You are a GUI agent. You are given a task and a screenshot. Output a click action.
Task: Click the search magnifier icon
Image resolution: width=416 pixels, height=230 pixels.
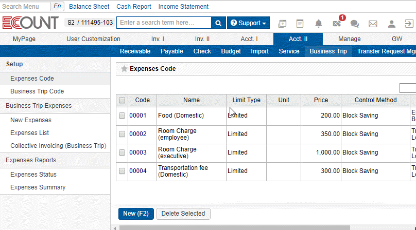(x=218, y=23)
